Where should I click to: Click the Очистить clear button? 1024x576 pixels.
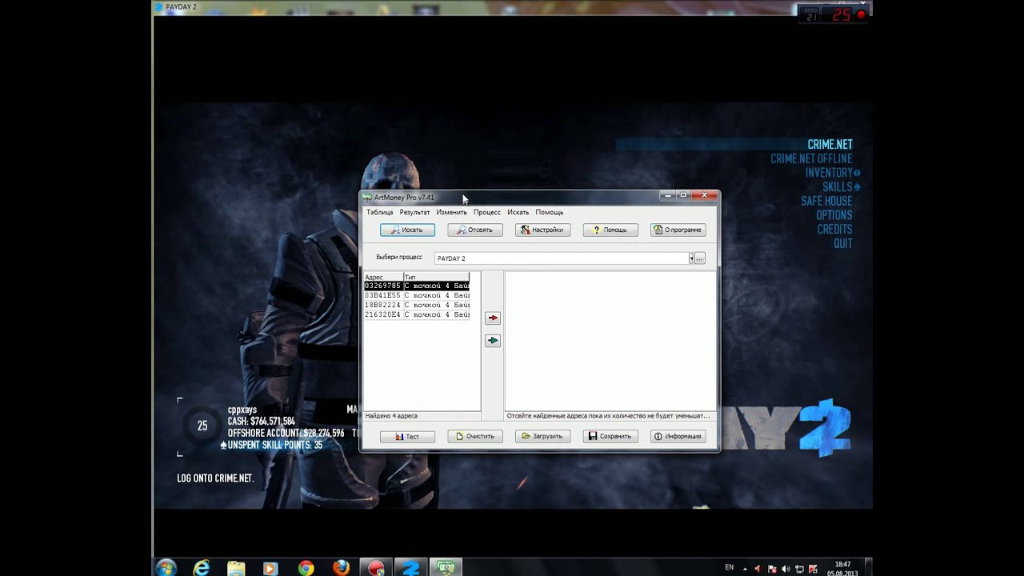(475, 436)
